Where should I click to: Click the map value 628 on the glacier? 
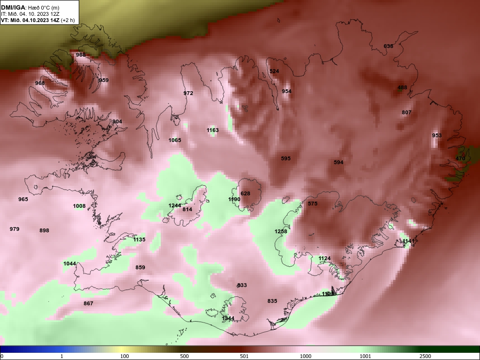(x=245, y=193)
